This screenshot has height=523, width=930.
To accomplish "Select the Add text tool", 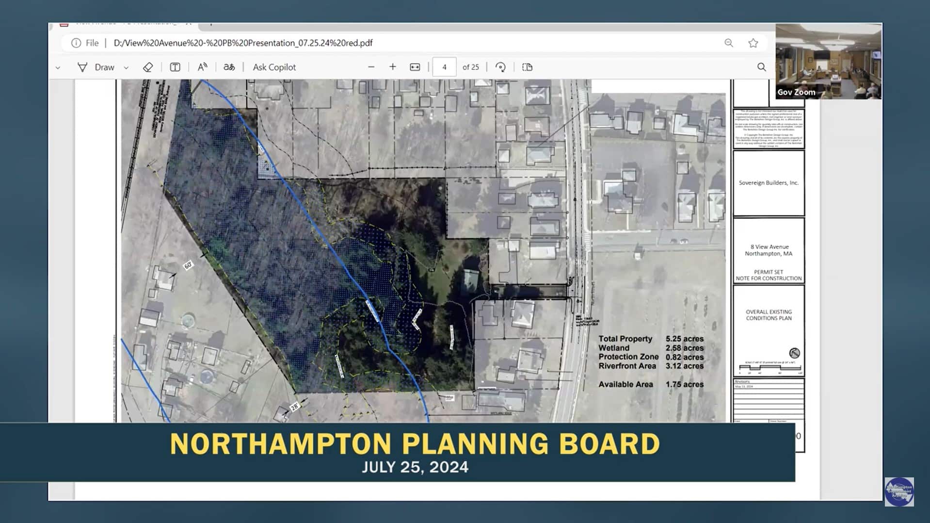I will point(175,67).
